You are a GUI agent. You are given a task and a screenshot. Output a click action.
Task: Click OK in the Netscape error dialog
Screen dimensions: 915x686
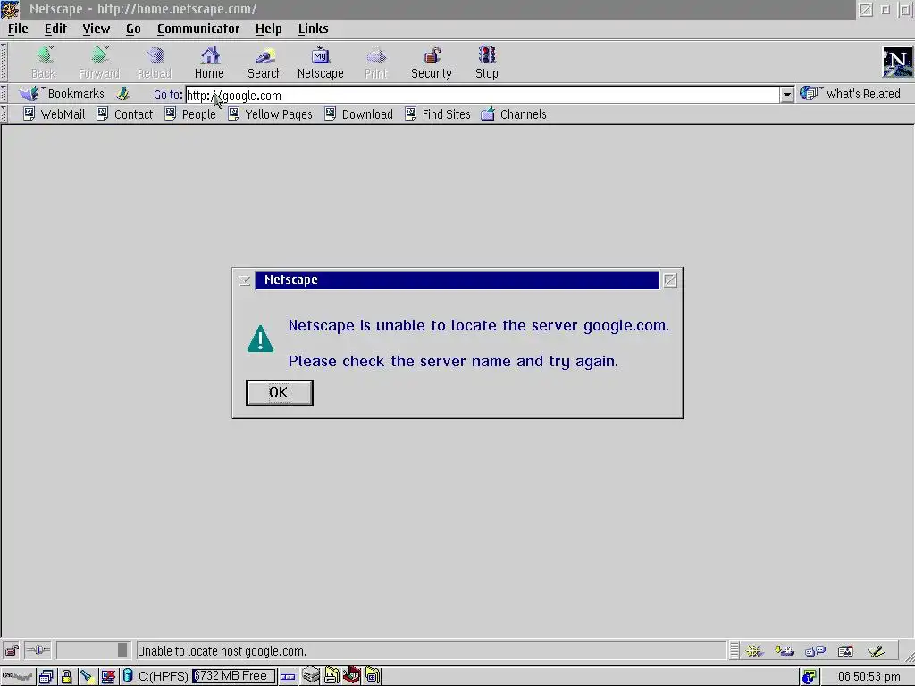[280, 393]
